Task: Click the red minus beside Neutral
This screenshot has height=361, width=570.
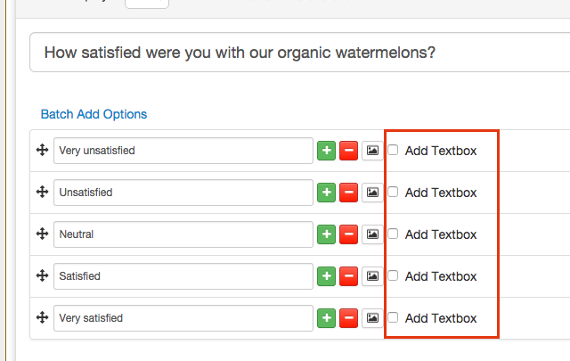Action: coord(349,234)
